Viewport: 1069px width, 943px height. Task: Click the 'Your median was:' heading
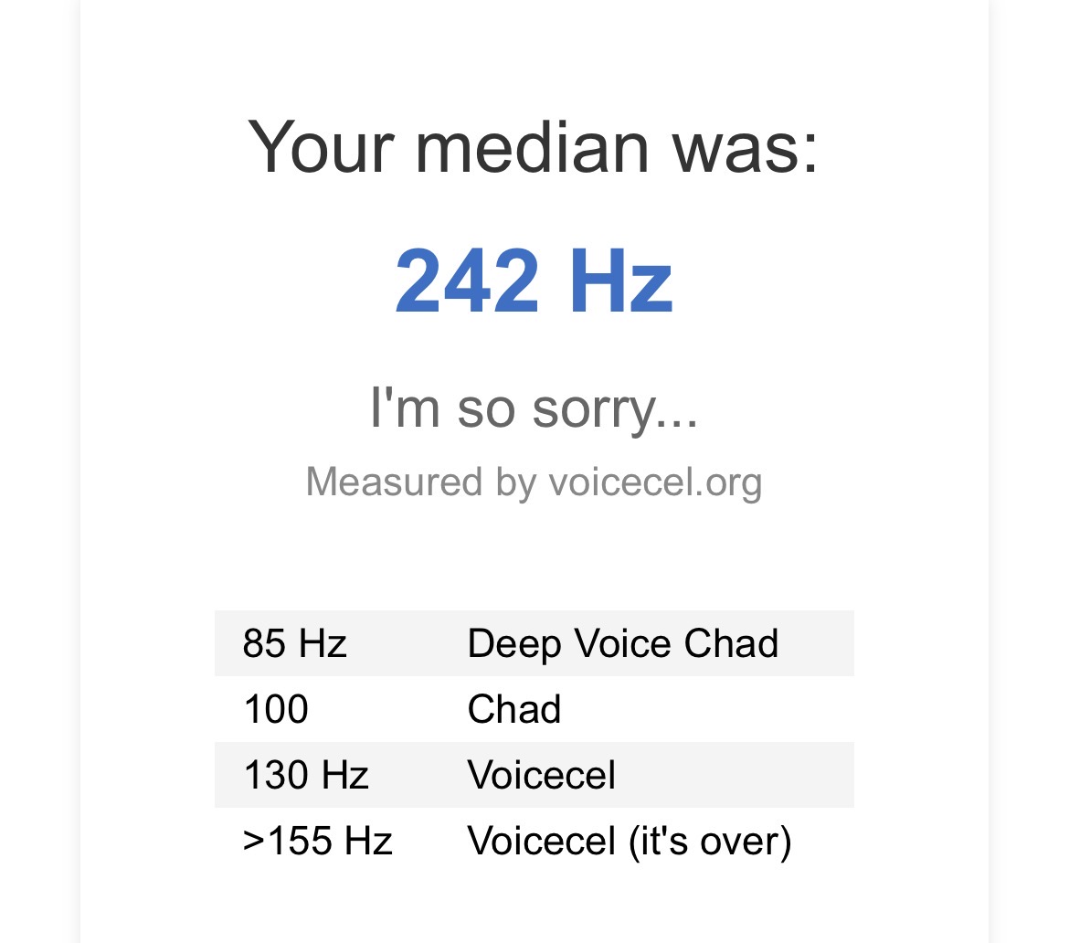pyautogui.click(x=534, y=147)
